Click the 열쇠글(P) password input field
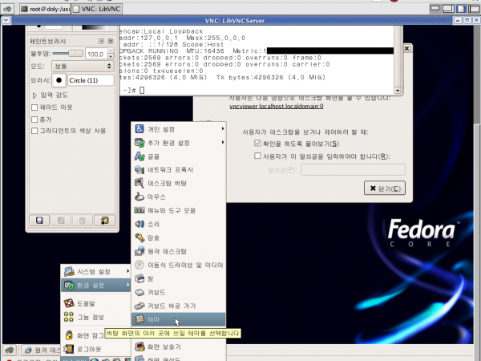 (353, 169)
